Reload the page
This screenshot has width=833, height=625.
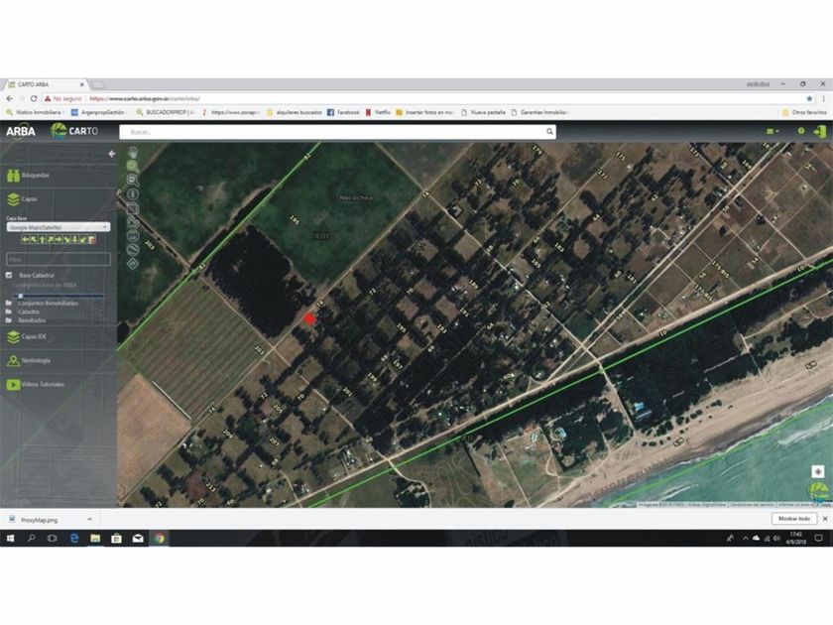pyautogui.click(x=34, y=99)
